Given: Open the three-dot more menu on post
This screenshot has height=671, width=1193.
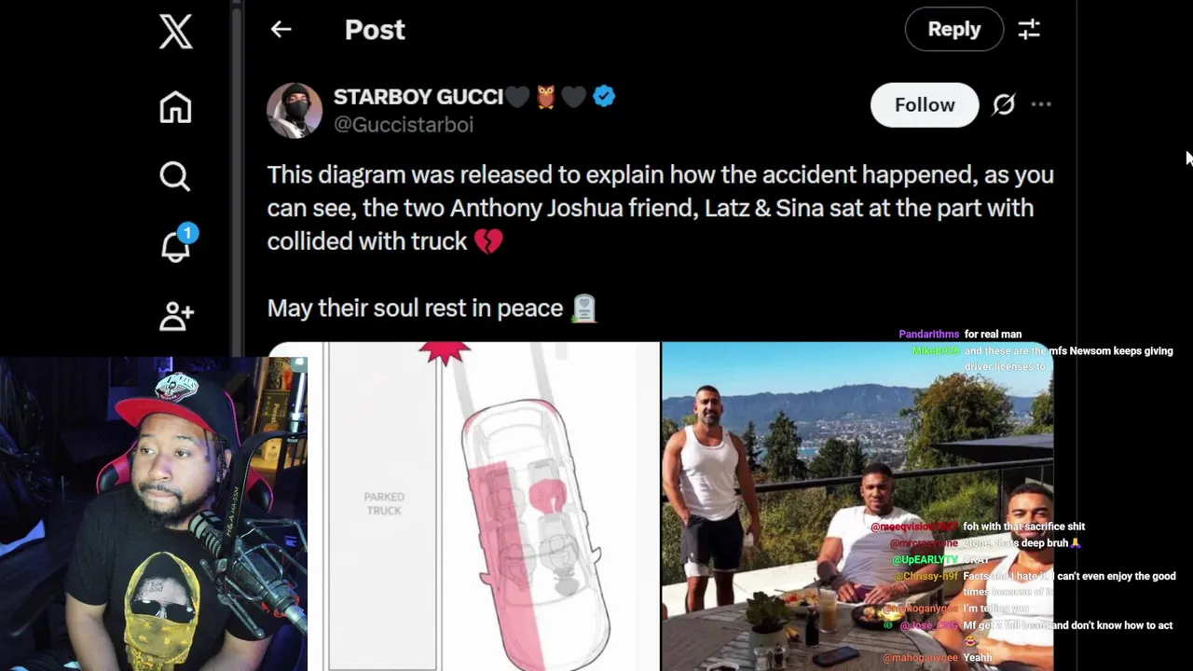Looking at the screenshot, I should click(1041, 104).
